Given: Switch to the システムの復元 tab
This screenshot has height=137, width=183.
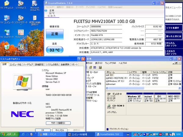Looking at the screenshot, I should (52, 65).
